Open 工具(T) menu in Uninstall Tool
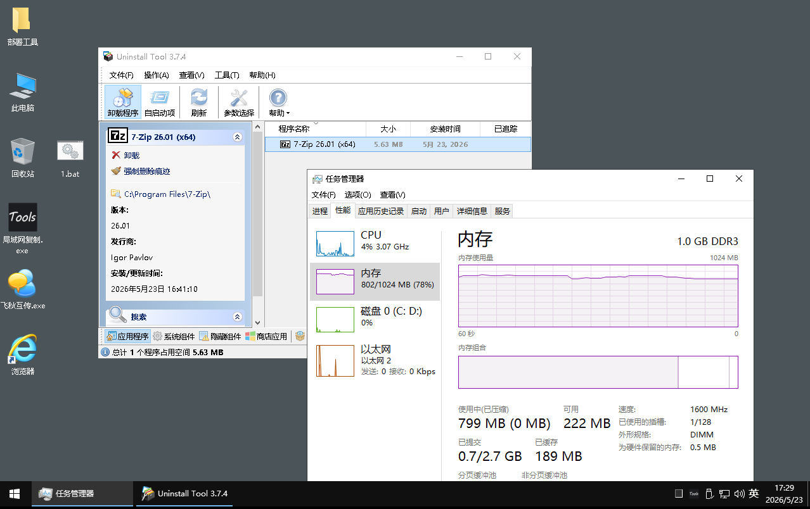The width and height of the screenshot is (810, 509). pyautogui.click(x=227, y=75)
